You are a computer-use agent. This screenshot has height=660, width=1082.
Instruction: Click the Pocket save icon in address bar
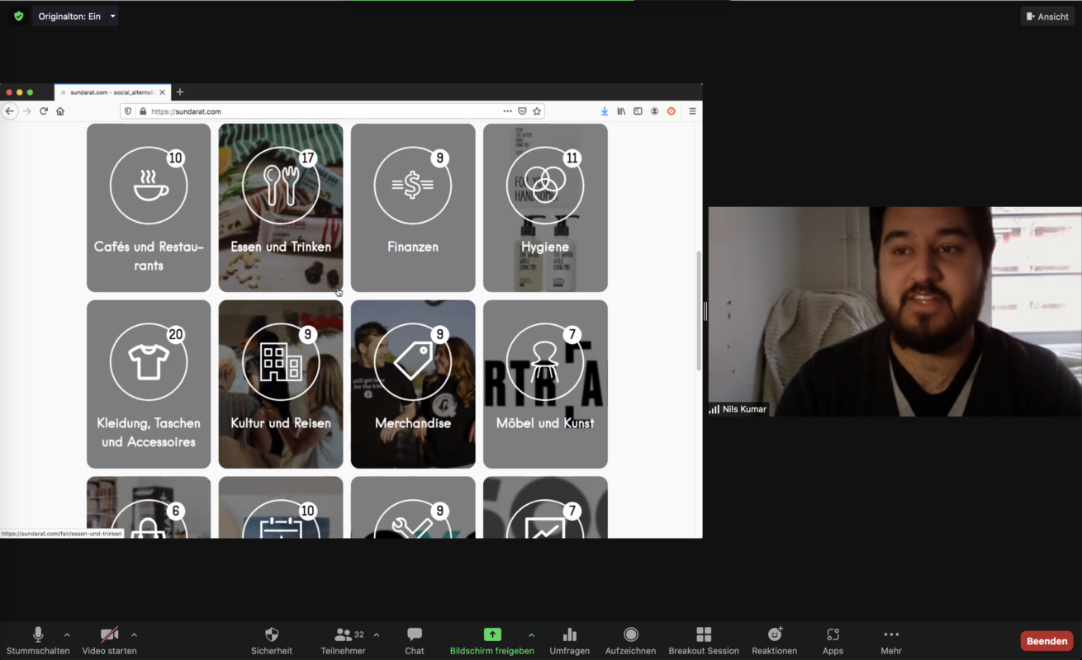[x=522, y=111]
